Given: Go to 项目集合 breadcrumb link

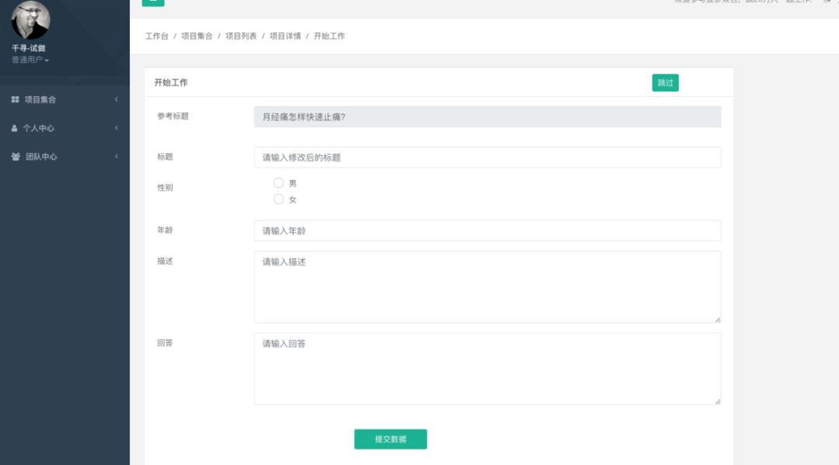Looking at the screenshot, I should pos(197,36).
